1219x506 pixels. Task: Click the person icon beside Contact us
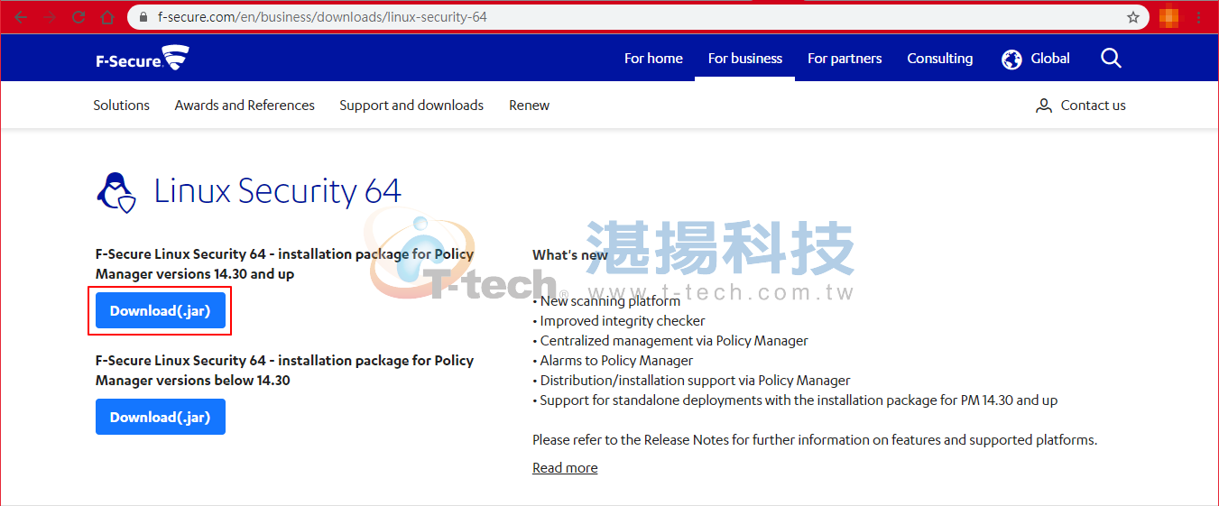(x=1044, y=106)
